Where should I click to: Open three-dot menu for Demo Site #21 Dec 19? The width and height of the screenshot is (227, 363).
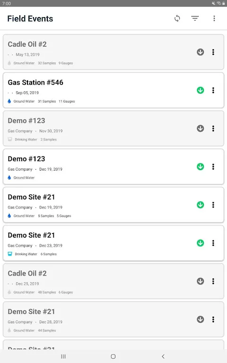213,205
